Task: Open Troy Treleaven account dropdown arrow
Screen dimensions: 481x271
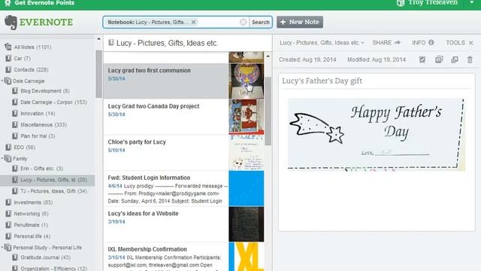Action: coord(472,2)
